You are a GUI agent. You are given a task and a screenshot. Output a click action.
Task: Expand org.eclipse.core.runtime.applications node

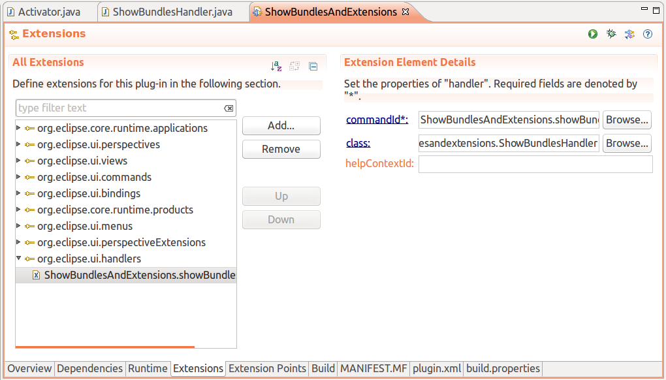point(18,128)
